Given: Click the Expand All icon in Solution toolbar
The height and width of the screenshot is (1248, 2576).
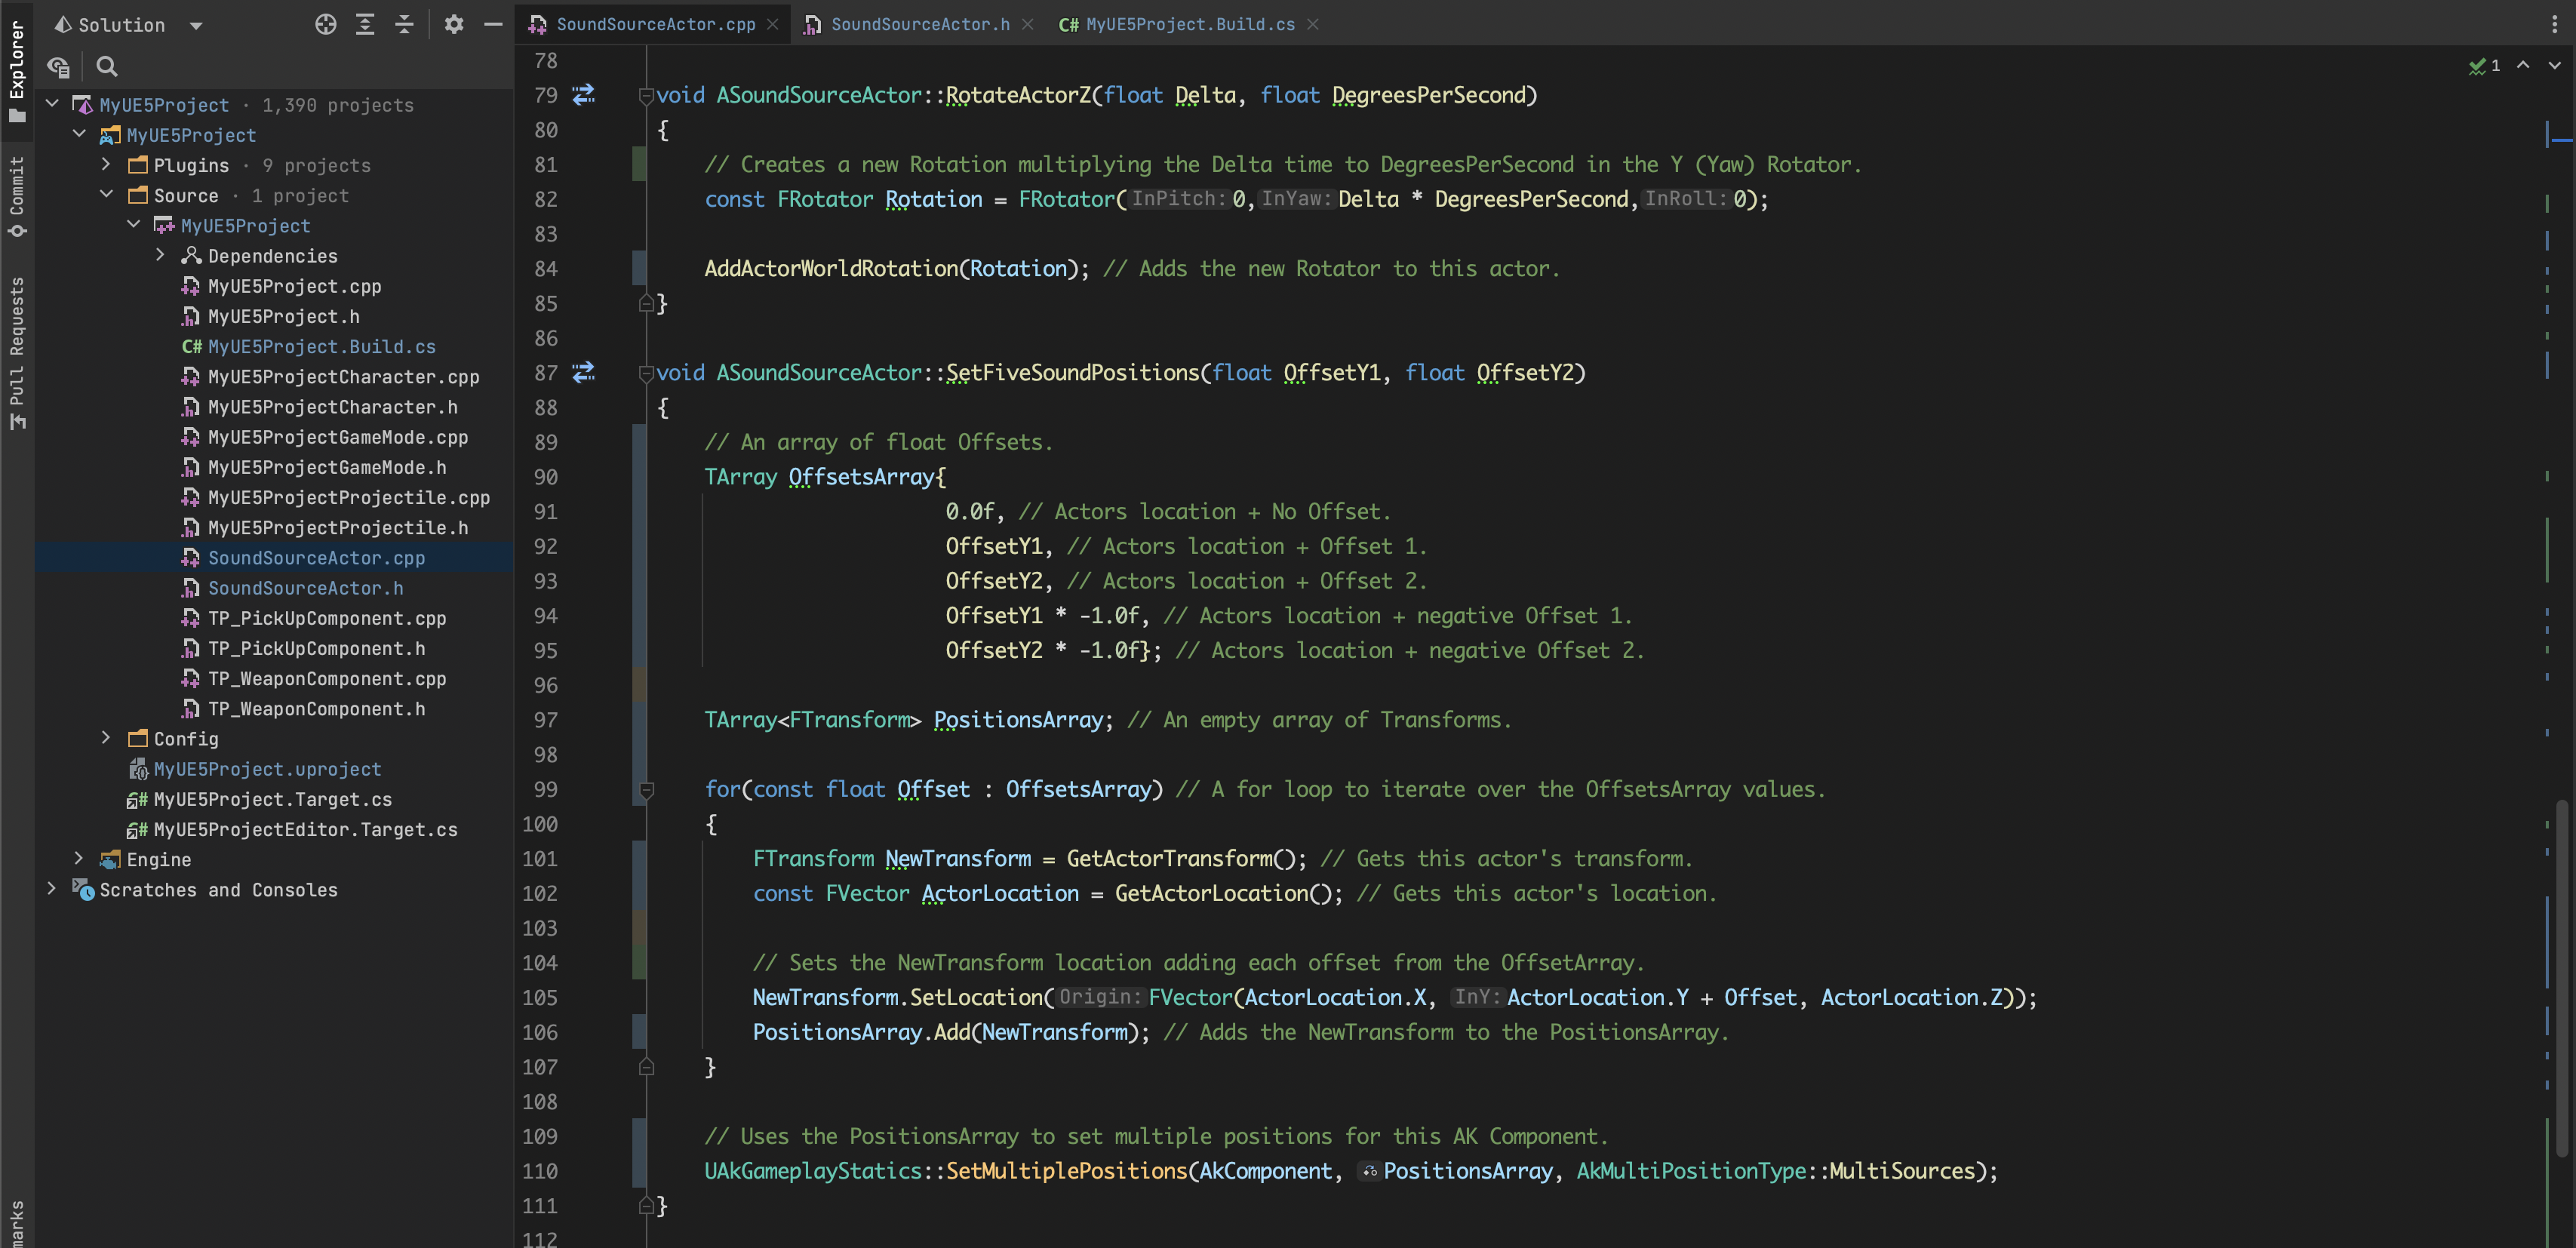Looking at the screenshot, I should click(365, 24).
